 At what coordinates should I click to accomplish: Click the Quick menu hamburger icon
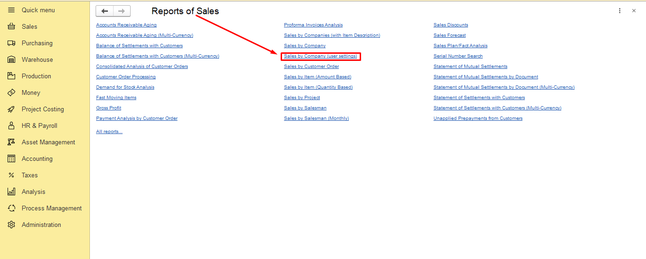coord(11,10)
